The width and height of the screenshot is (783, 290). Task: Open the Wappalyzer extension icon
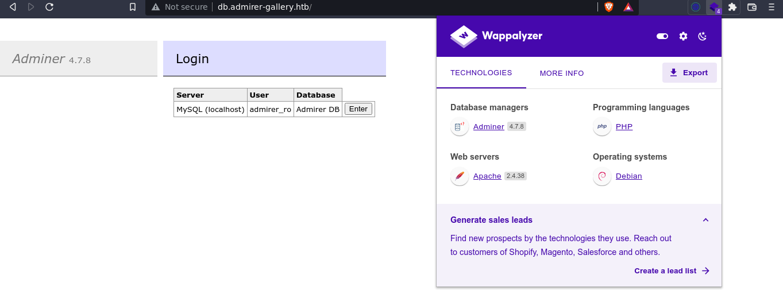713,7
